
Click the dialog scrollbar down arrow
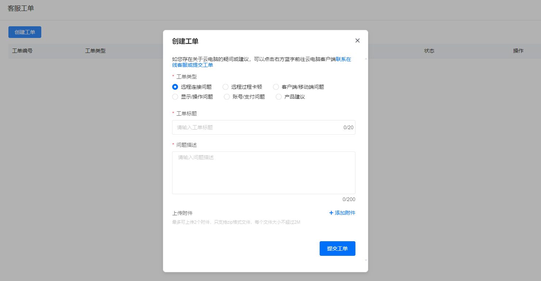366,260
